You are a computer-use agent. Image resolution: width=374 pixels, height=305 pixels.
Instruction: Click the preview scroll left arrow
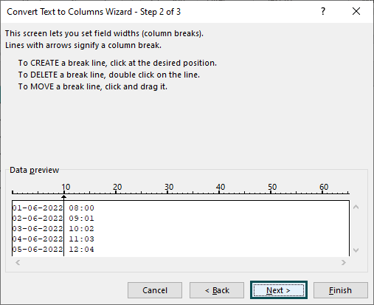click(x=18, y=263)
